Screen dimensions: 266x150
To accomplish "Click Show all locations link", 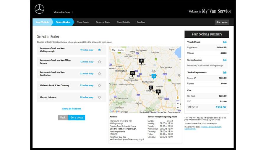I will (x=72, y=109).
